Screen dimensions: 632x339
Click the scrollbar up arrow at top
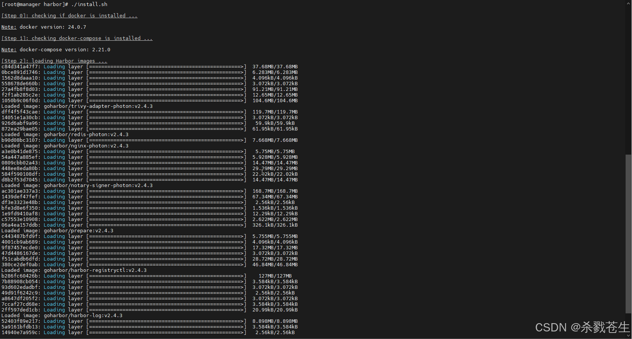pyautogui.click(x=628, y=3)
